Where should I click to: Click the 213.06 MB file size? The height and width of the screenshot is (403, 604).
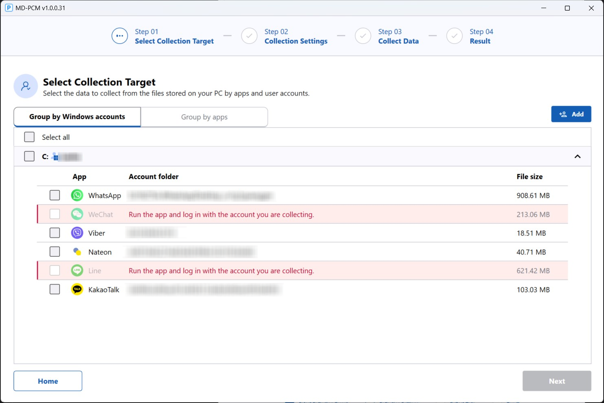pos(533,214)
